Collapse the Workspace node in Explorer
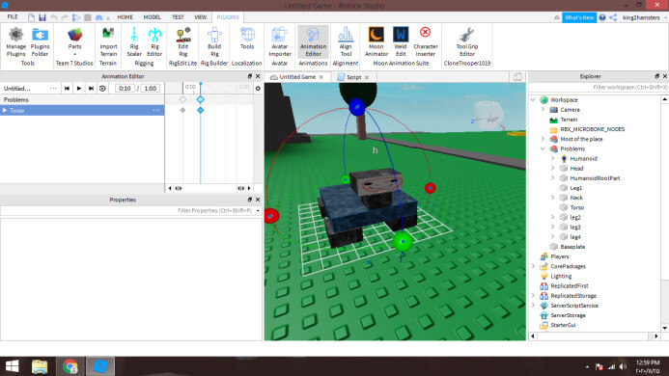Image resolution: width=669 pixels, height=376 pixels. [x=533, y=99]
